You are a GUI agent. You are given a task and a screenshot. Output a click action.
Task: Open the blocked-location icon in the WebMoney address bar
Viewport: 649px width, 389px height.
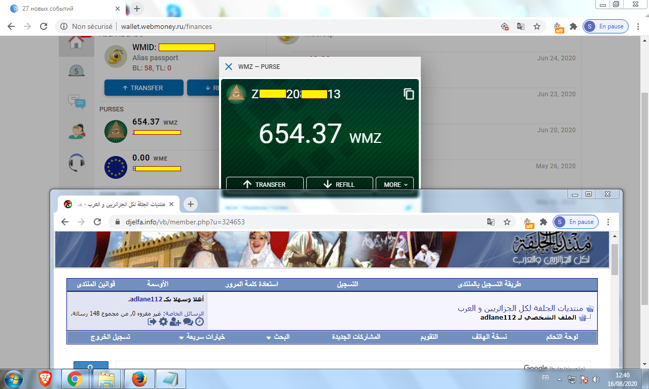(504, 26)
